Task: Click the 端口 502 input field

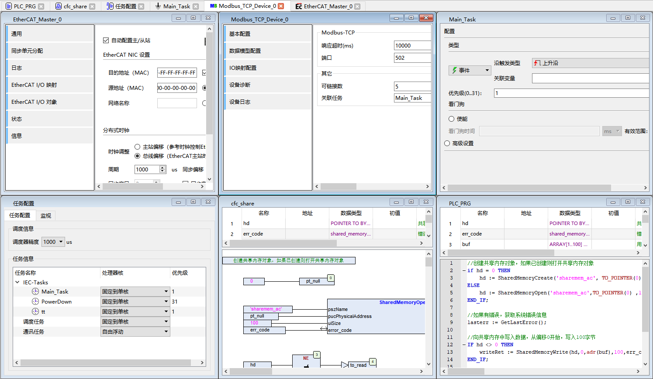Action: pyautogui.click(x=412, y=58)
